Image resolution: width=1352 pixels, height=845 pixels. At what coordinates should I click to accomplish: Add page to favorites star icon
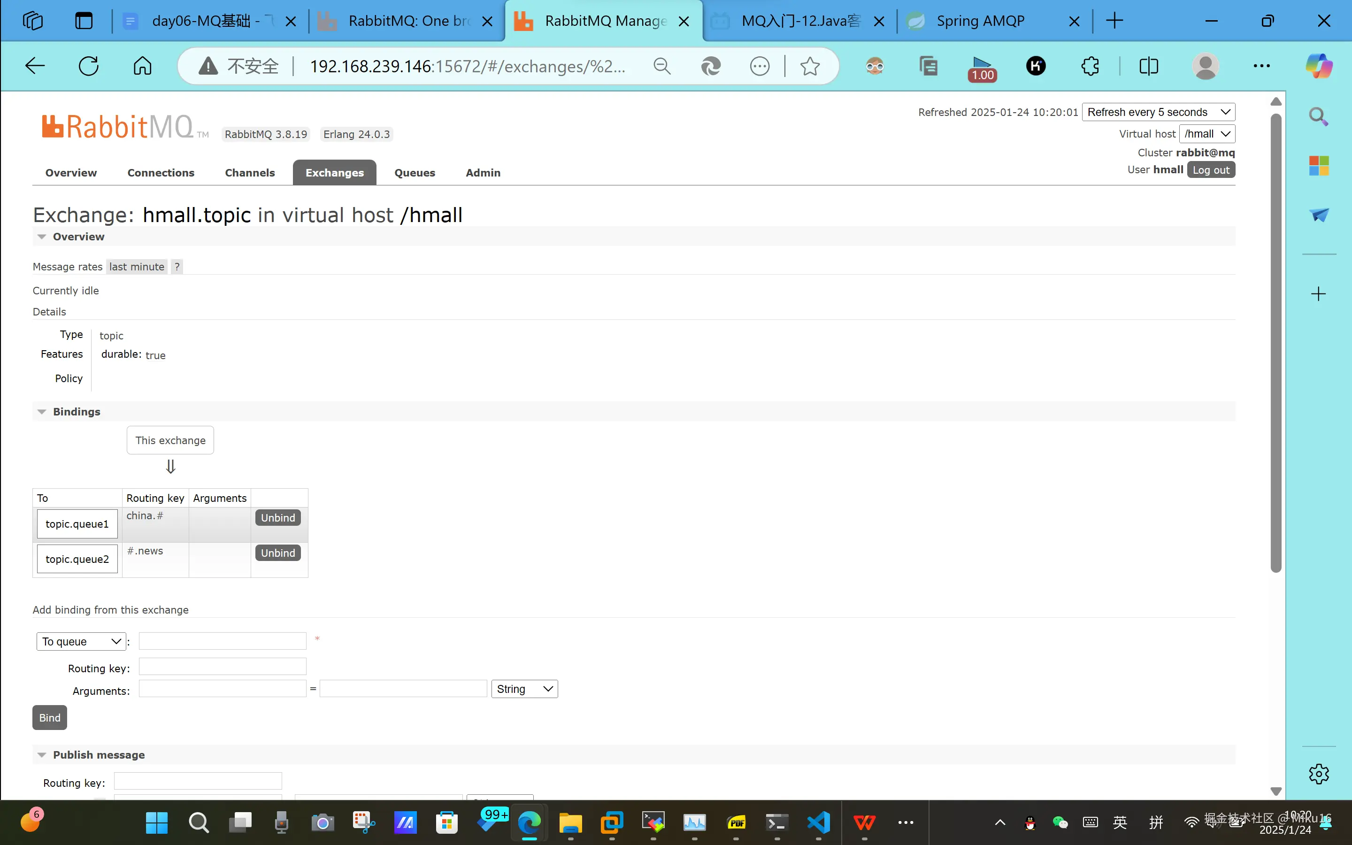pyautogui.click(x=809, y=66)
